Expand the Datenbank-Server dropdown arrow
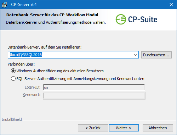This screenshot has height=135, width=177. coord(136,55)
